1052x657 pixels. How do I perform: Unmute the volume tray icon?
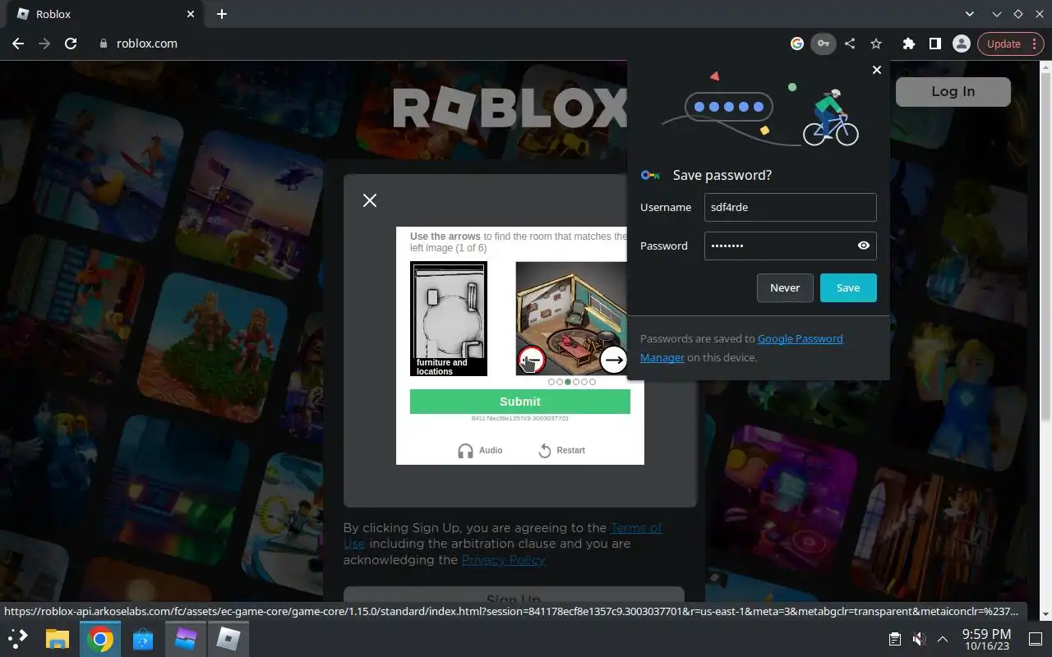[x=920, y=639]
